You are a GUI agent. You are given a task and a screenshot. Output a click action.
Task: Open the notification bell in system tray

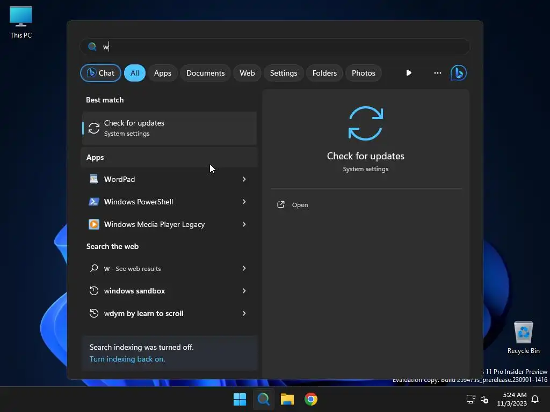pos(535,399)
